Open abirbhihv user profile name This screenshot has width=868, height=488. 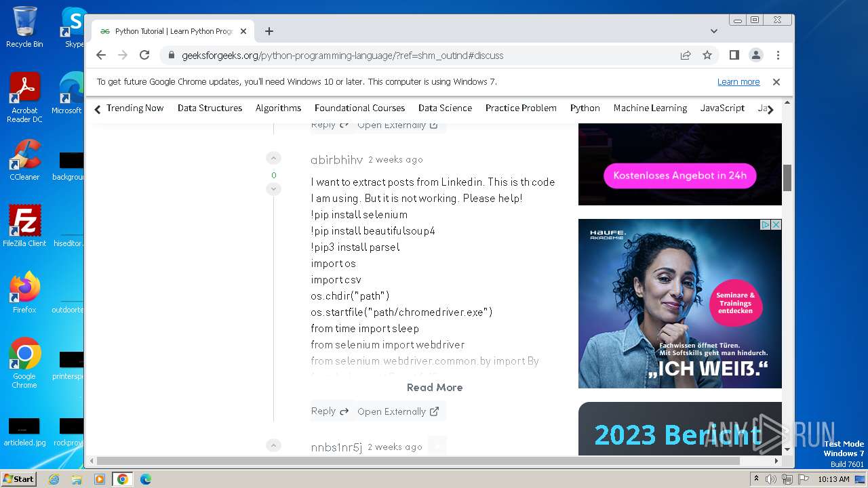click(336, 160)
